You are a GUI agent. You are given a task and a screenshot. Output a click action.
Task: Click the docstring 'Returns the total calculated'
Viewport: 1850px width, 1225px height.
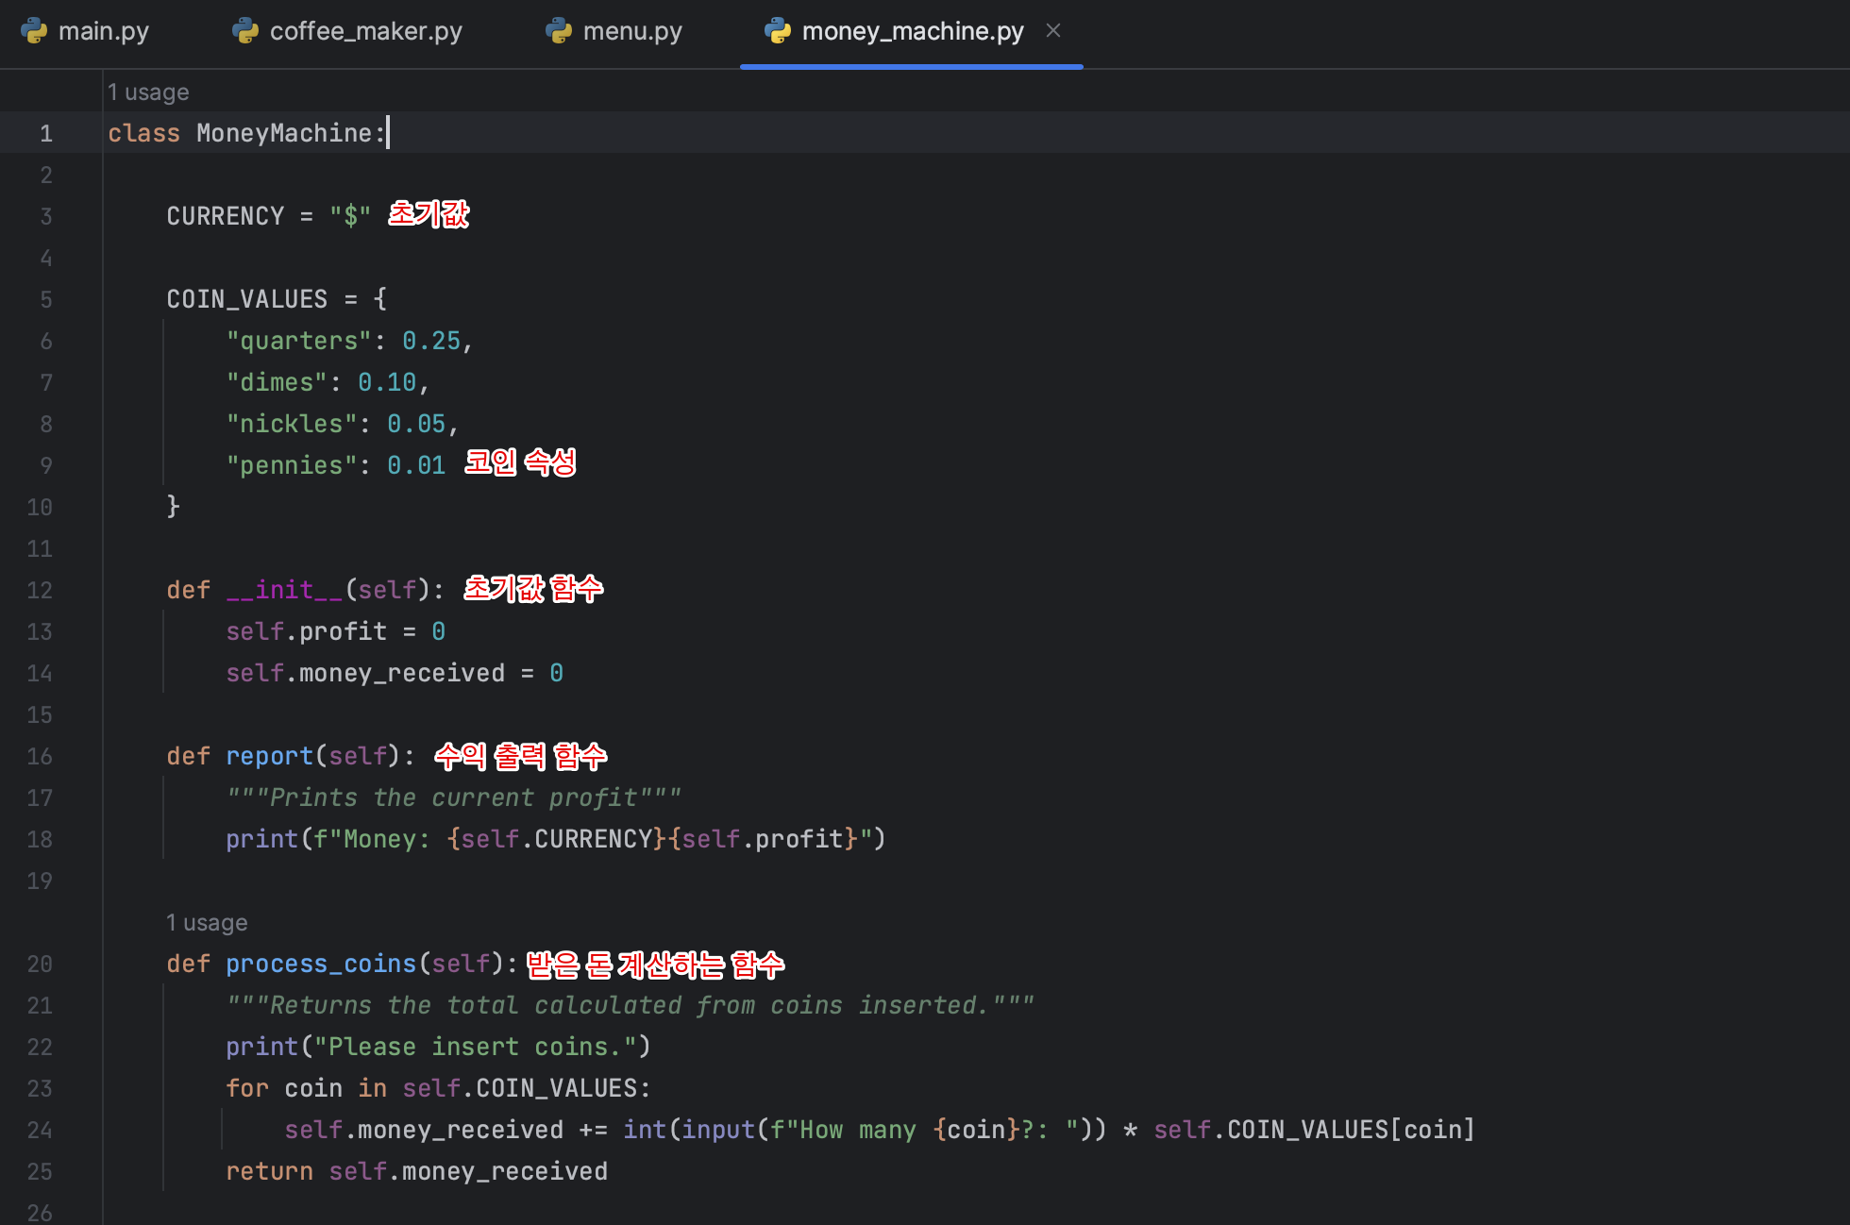(x=630, y=1006)
